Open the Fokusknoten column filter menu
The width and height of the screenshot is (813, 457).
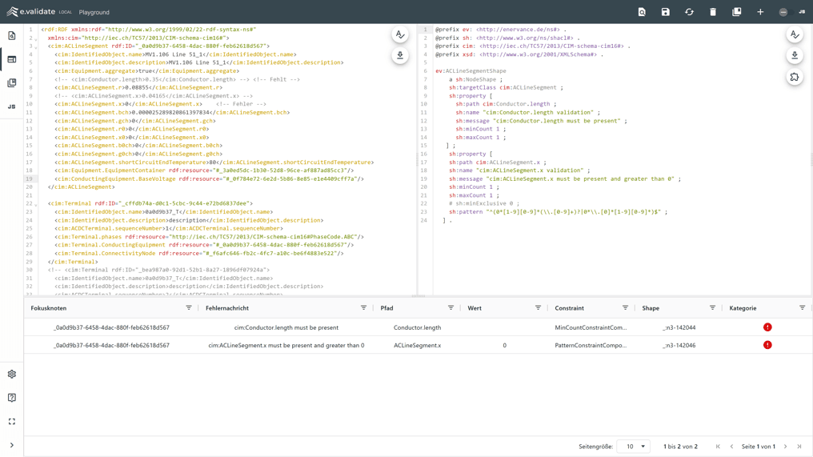189,307
